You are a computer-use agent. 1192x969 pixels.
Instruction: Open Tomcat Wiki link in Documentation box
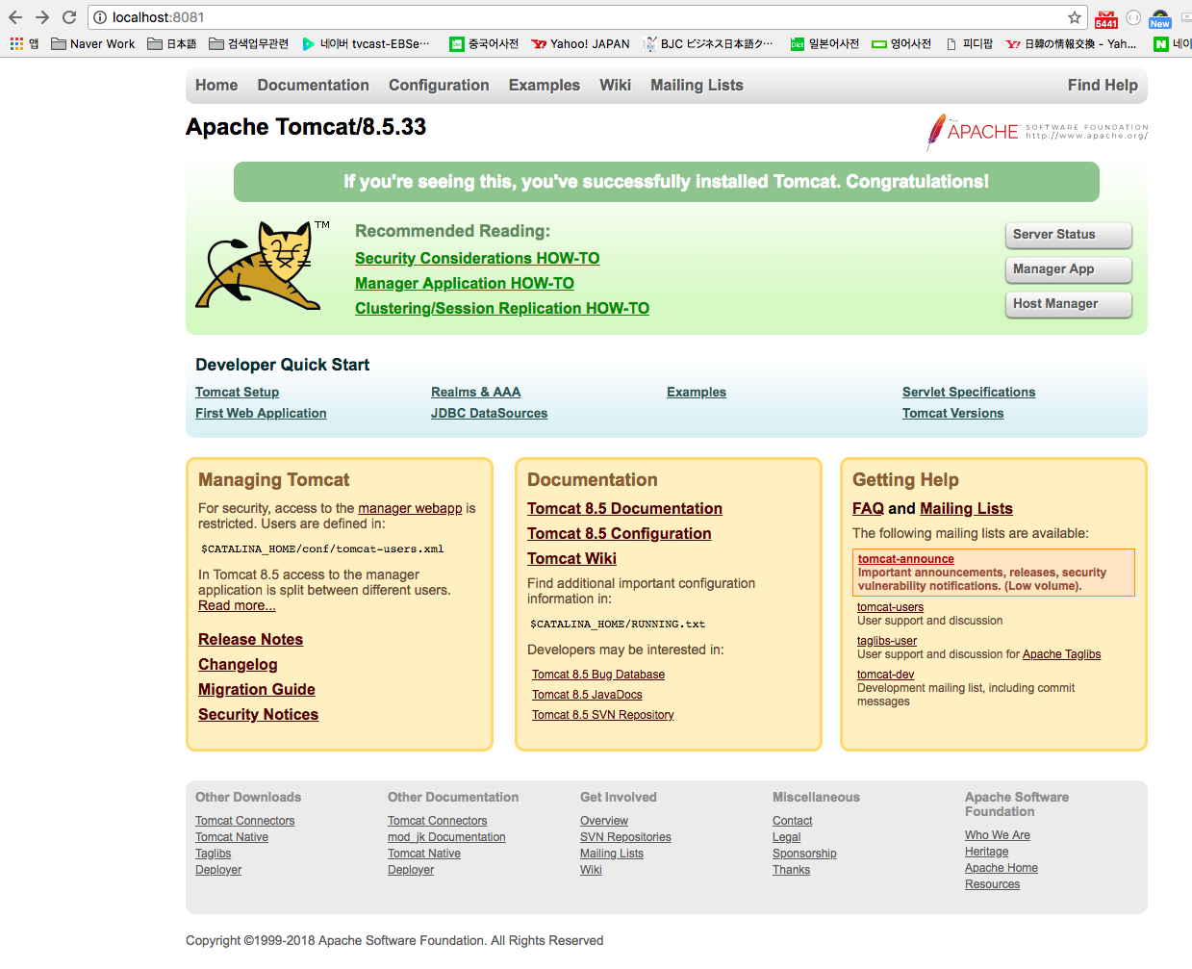(x=571, y=558)
